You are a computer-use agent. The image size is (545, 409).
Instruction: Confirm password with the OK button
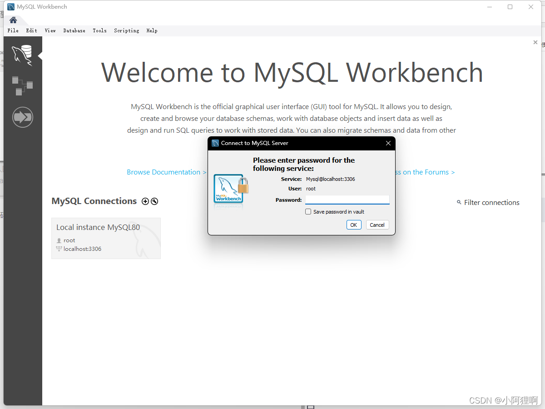[354, 225]
